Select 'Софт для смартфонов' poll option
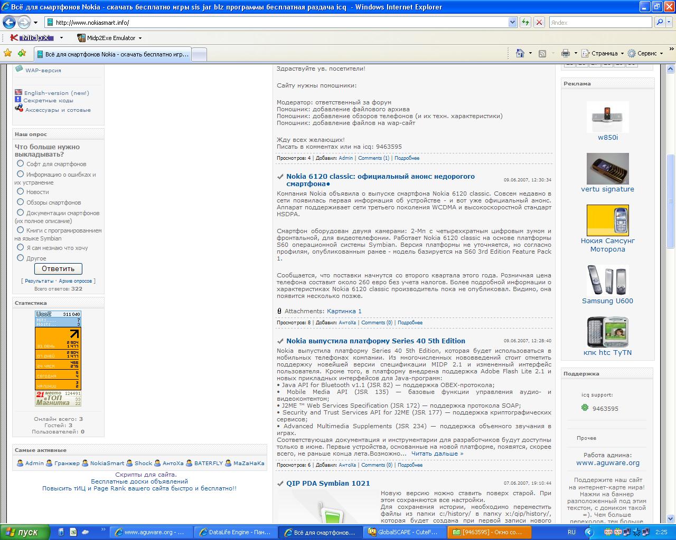 pyautogui.click(x=21, y=163)
